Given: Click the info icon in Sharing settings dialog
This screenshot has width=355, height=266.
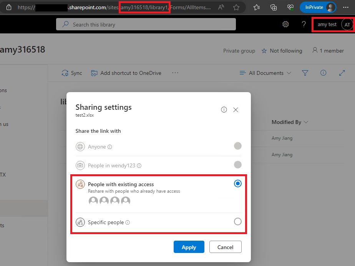Looking at the screenshot, I should point(224,109).
